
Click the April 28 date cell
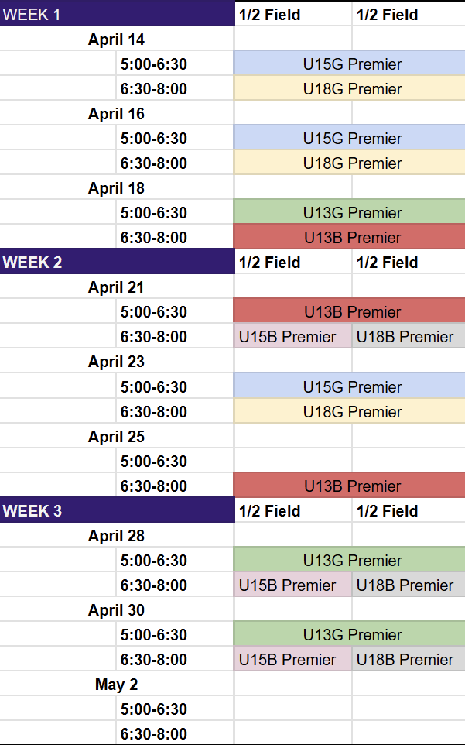[116, 536]
